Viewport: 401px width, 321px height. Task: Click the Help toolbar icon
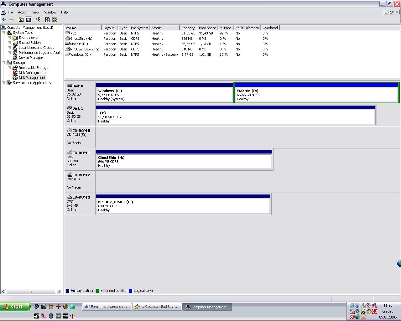(x=38, y=20)
